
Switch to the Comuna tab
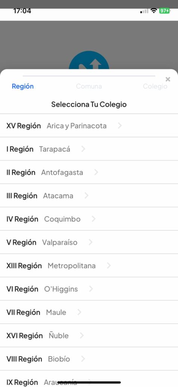point(89,87)
